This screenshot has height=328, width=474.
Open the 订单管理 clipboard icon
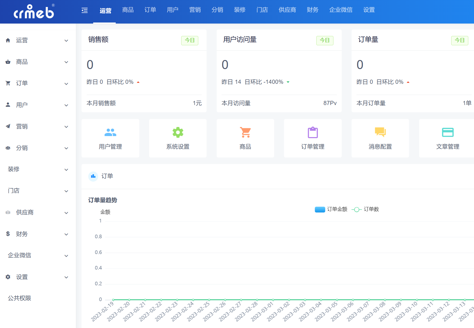(313, 132)
